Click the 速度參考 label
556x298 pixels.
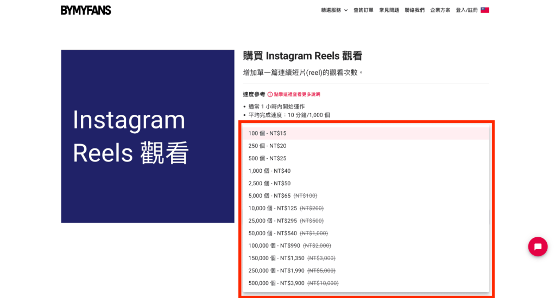(254, 94)
